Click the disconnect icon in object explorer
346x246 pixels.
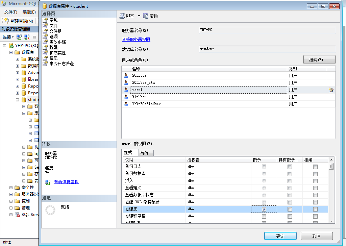27,37
